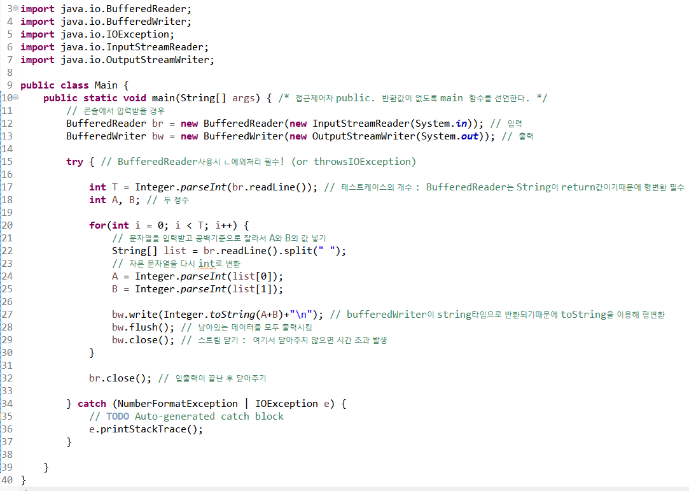Click 'java.io.OutputStreamWriter' in the line 7 import

pos(134,60)
